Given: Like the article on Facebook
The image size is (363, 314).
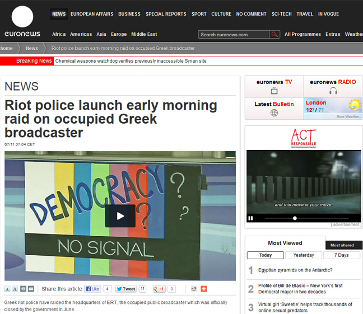Looking at the screenshot, I should click(x=92, y=289).
